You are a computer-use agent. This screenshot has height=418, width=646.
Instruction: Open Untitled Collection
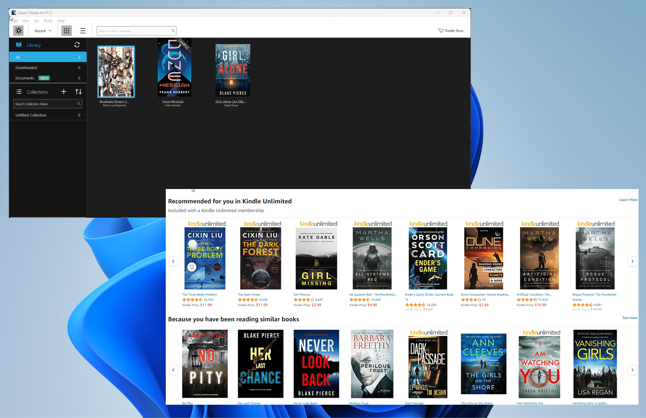[48, 115]
